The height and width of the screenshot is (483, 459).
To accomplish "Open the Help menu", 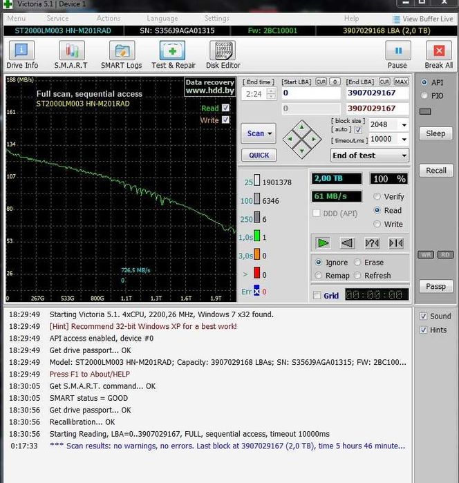I will pyautogui.click(x=351, y=19).
